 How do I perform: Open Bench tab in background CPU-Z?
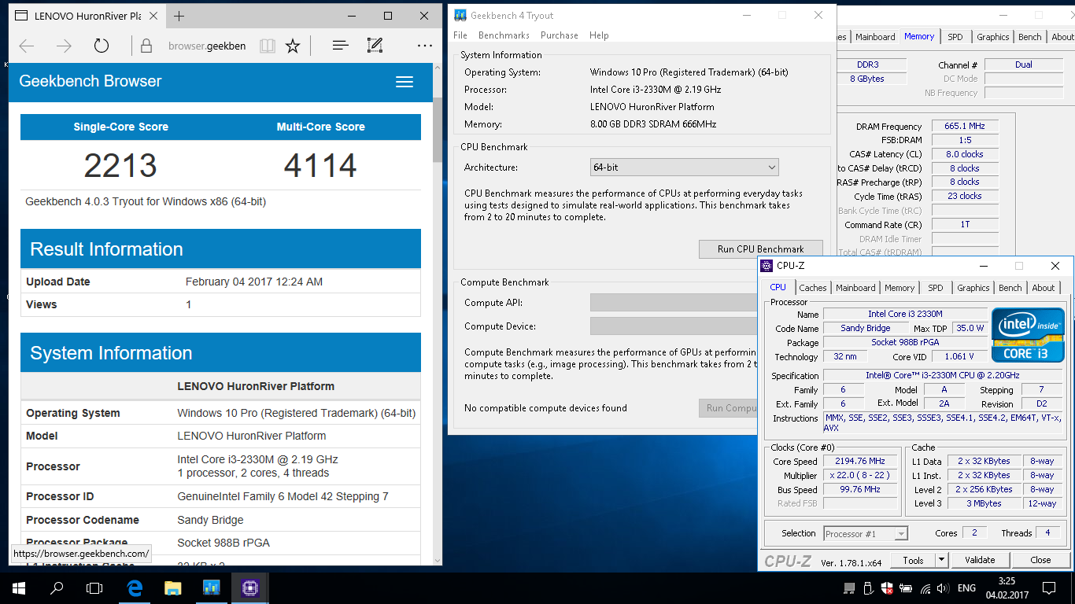(1030, 37)
